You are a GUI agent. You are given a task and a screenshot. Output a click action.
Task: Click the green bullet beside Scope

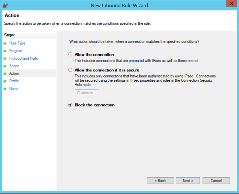pyautogui.click(x=5, y=66)
